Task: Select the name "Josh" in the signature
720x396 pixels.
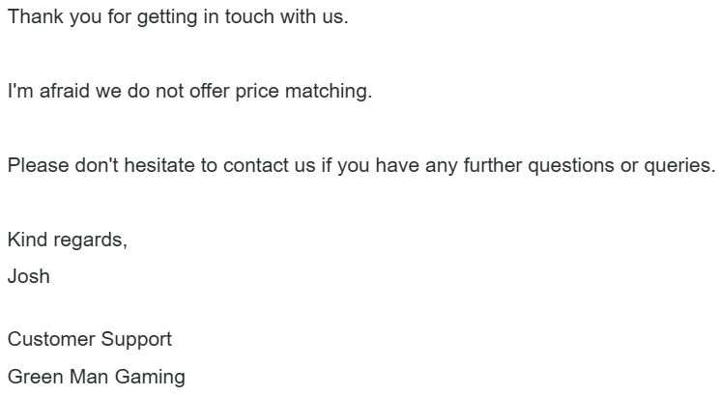Action: [x=28, y=276]
